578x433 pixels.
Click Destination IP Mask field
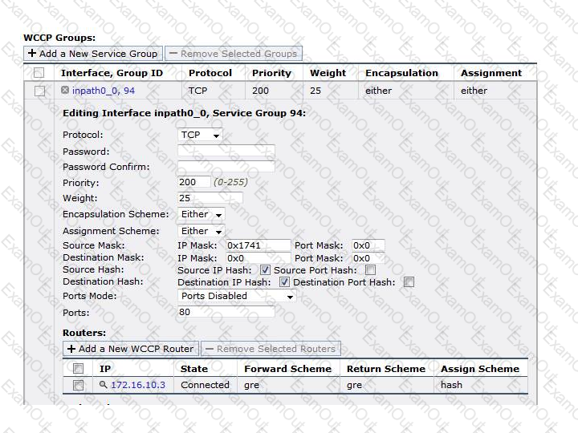pos(258,258)
